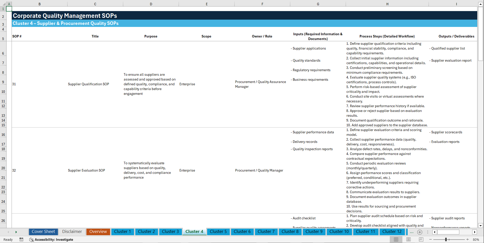Select 'Corporate Quality Management SOPs' title cell
The height and width of the screenshot is (243, 484).
coord(65,16)
